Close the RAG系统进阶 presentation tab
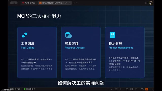This screenshot has width=162, height=91. click(69, 3)
